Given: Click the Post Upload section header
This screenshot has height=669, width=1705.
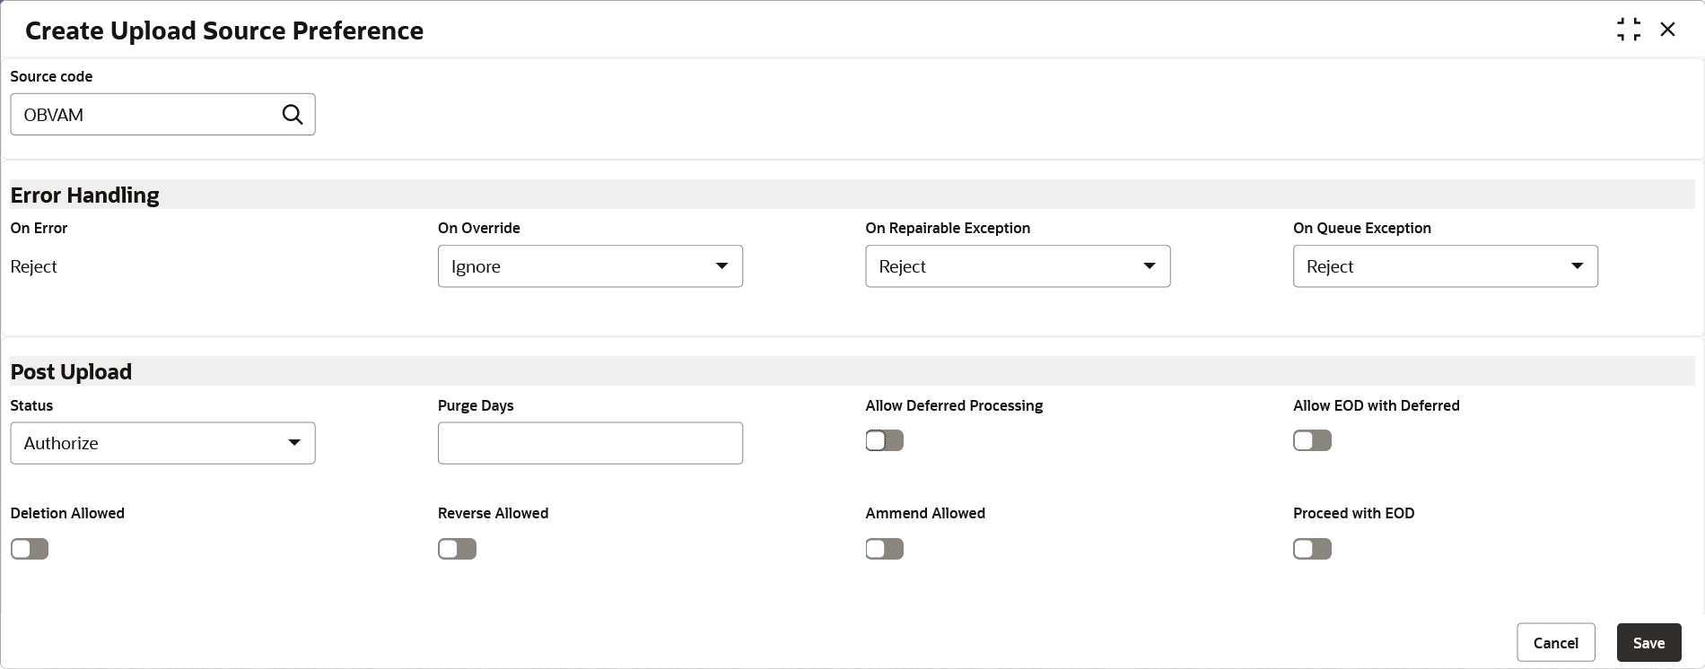Looking at the screenshot, I should tap(71, 371).
